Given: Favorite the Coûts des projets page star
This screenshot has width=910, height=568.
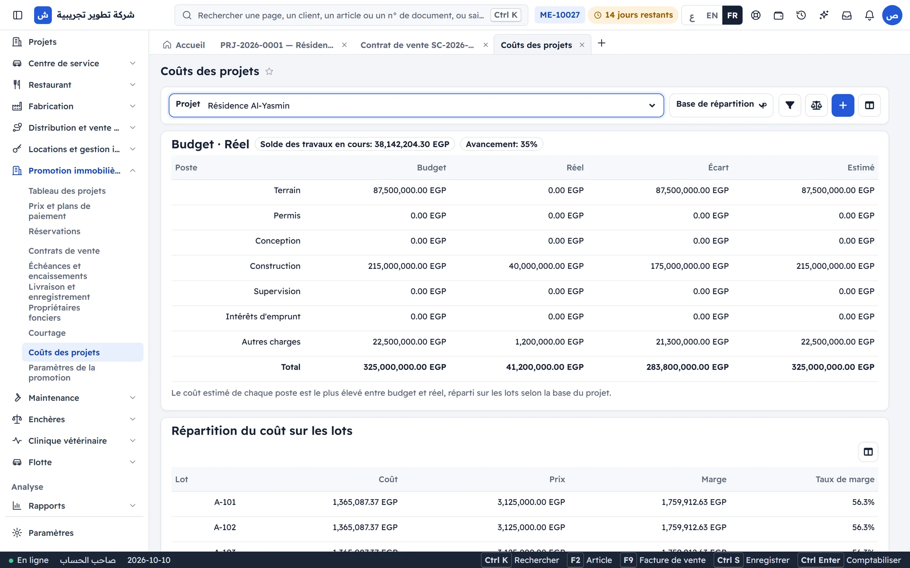Looking at the screenshot, I should coord(269,71).
